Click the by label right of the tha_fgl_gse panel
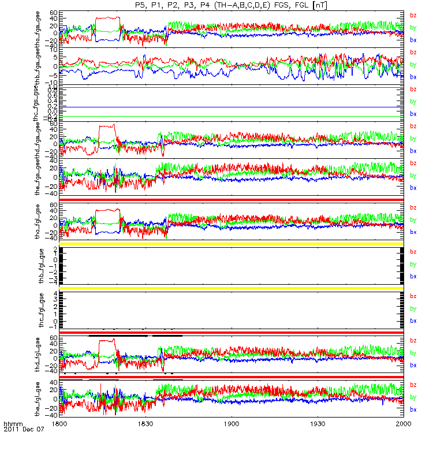 [413, 220]
